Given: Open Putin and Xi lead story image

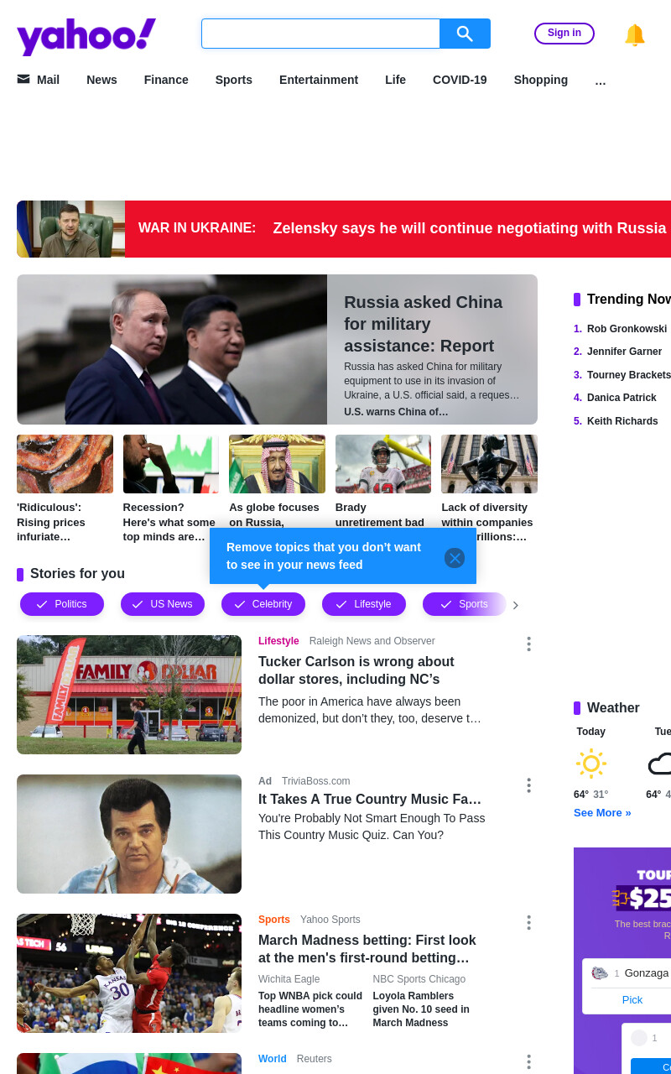Looking at the screenshot, I should coord(172,349).
